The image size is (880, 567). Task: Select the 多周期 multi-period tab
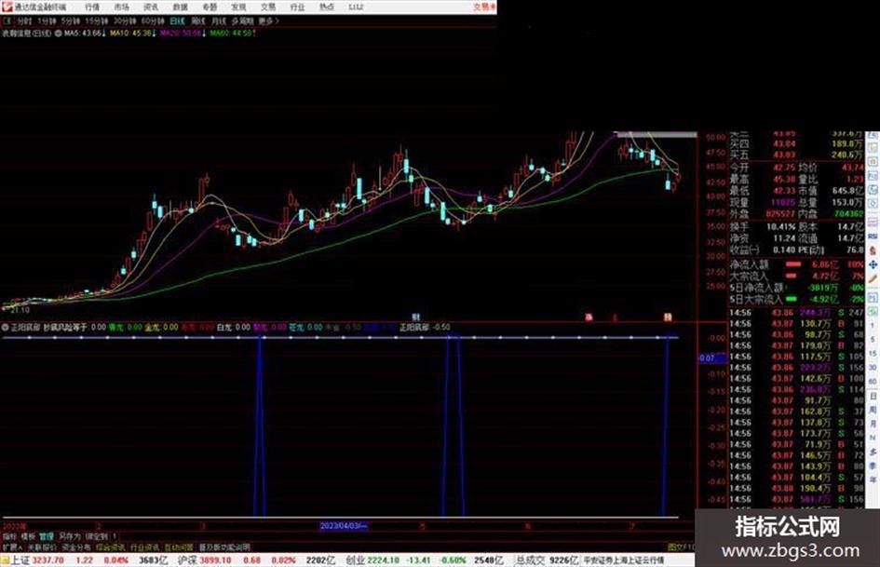[x=242, y=21]
